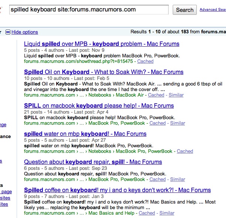Click '6 posts - 5 authors - Last post: Sep 23'

click(x=65, y=168)
